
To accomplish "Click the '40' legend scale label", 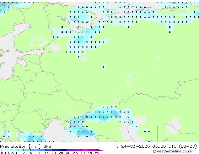I will (83, 153).
